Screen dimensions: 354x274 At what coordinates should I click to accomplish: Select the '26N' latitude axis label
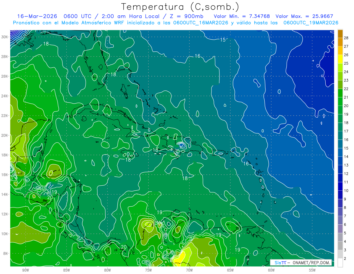(x=4, y=76)
